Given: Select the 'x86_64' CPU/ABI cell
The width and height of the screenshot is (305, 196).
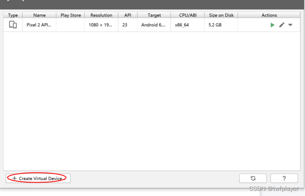Looking at the screenshot, I should [188, 25].
